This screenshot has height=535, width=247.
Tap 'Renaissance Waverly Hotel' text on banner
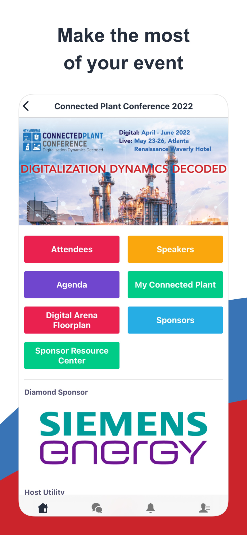point(172,149)
